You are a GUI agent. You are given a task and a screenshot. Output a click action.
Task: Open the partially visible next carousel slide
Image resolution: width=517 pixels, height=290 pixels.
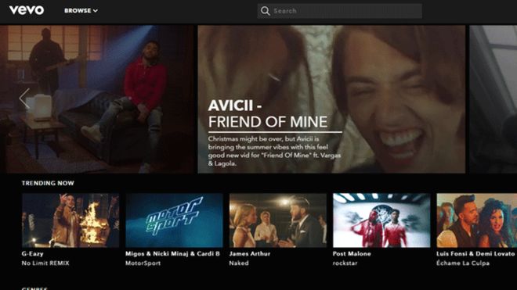(493, 99)
